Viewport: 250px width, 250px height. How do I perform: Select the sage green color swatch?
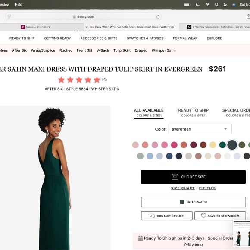coord(140,156)
